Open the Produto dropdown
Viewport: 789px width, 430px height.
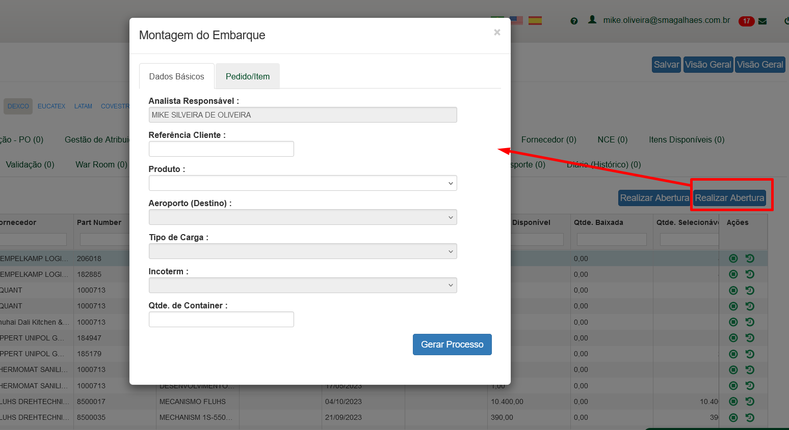click(x=303, y=183)
